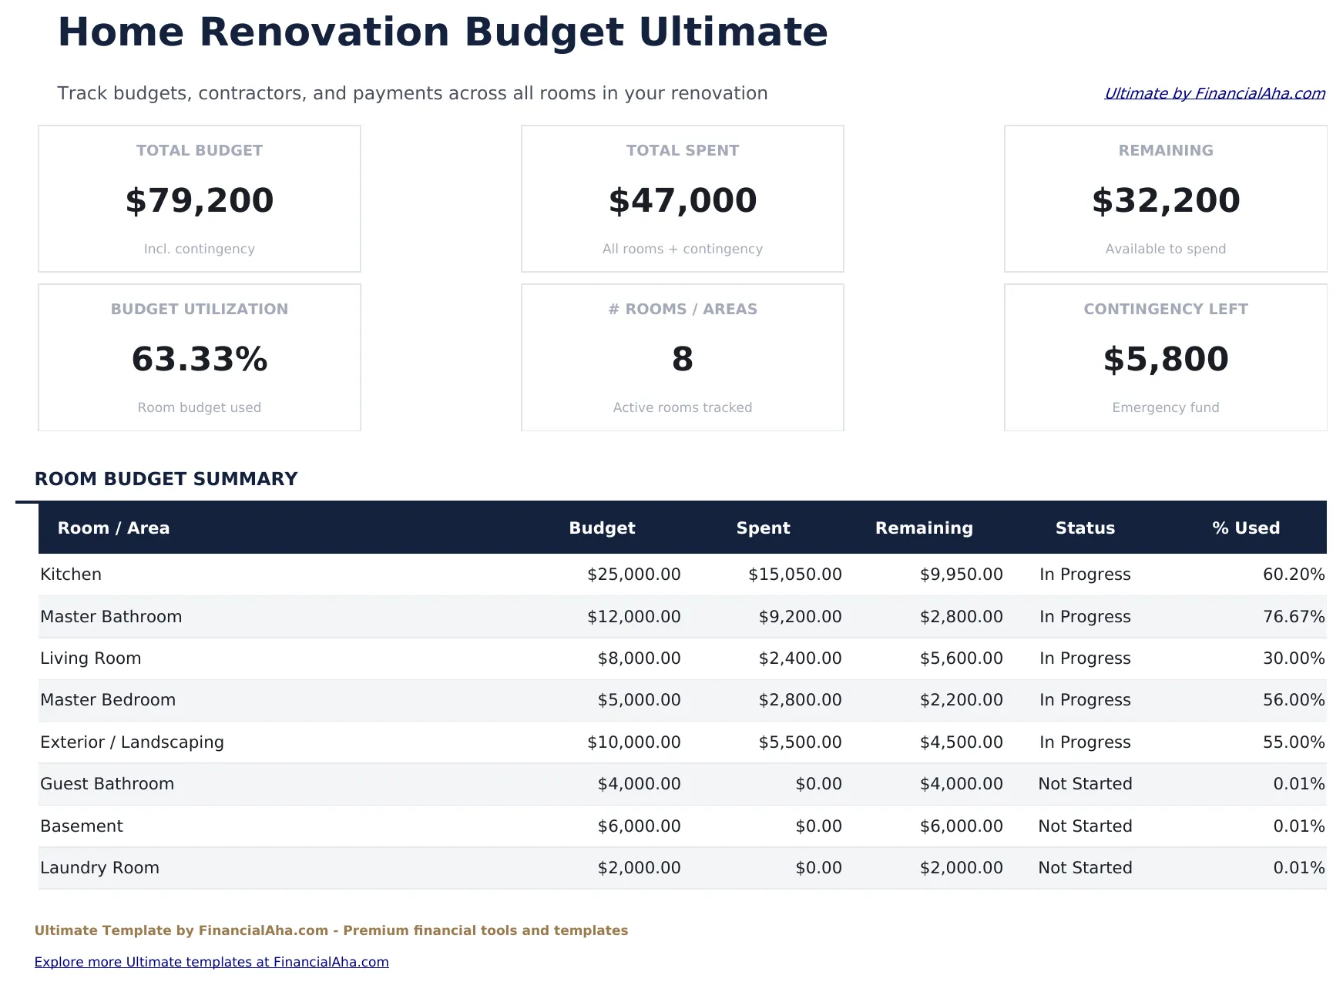Select the Master Bathroom row
1343x985 pixels.
[x=308, y=616]
